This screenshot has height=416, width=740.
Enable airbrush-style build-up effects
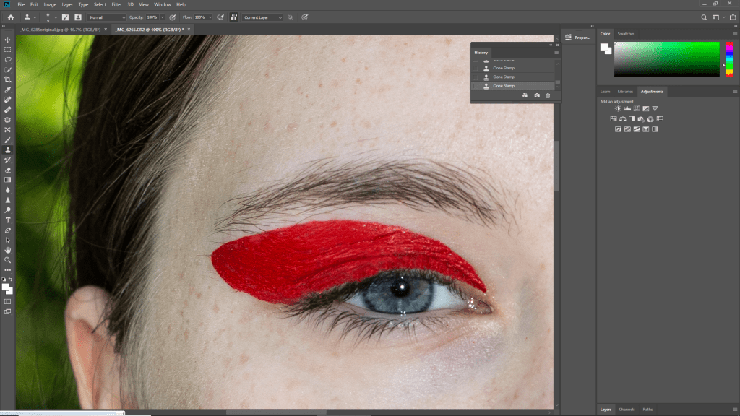[220, 17]
